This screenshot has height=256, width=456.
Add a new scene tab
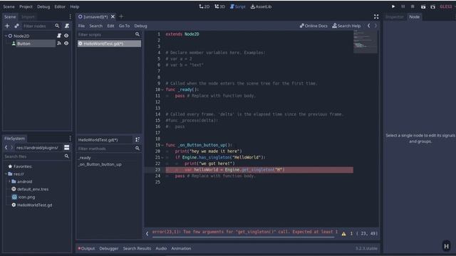(x=121, y=16)
